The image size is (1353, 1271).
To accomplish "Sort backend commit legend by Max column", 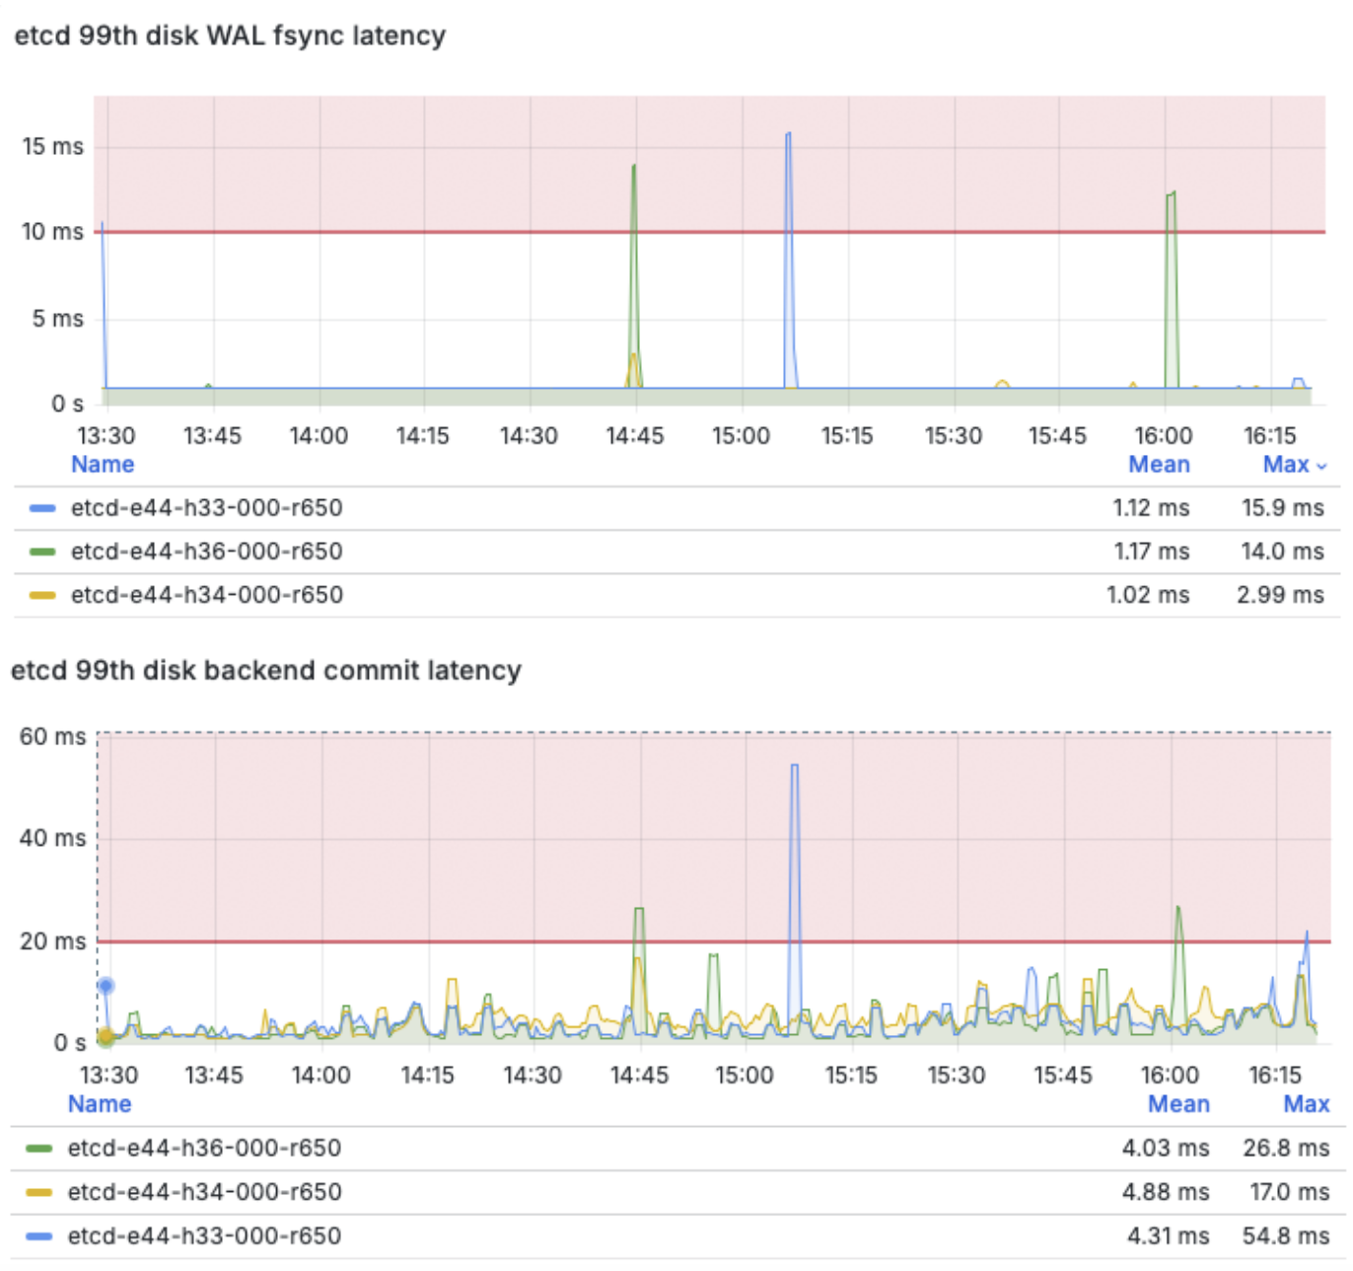I will pos(1306,1104).
